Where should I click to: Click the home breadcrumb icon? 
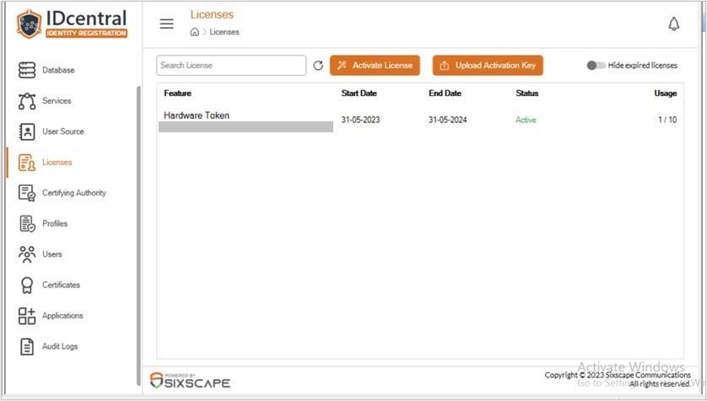pyautogui.click(x=194, y=32)
